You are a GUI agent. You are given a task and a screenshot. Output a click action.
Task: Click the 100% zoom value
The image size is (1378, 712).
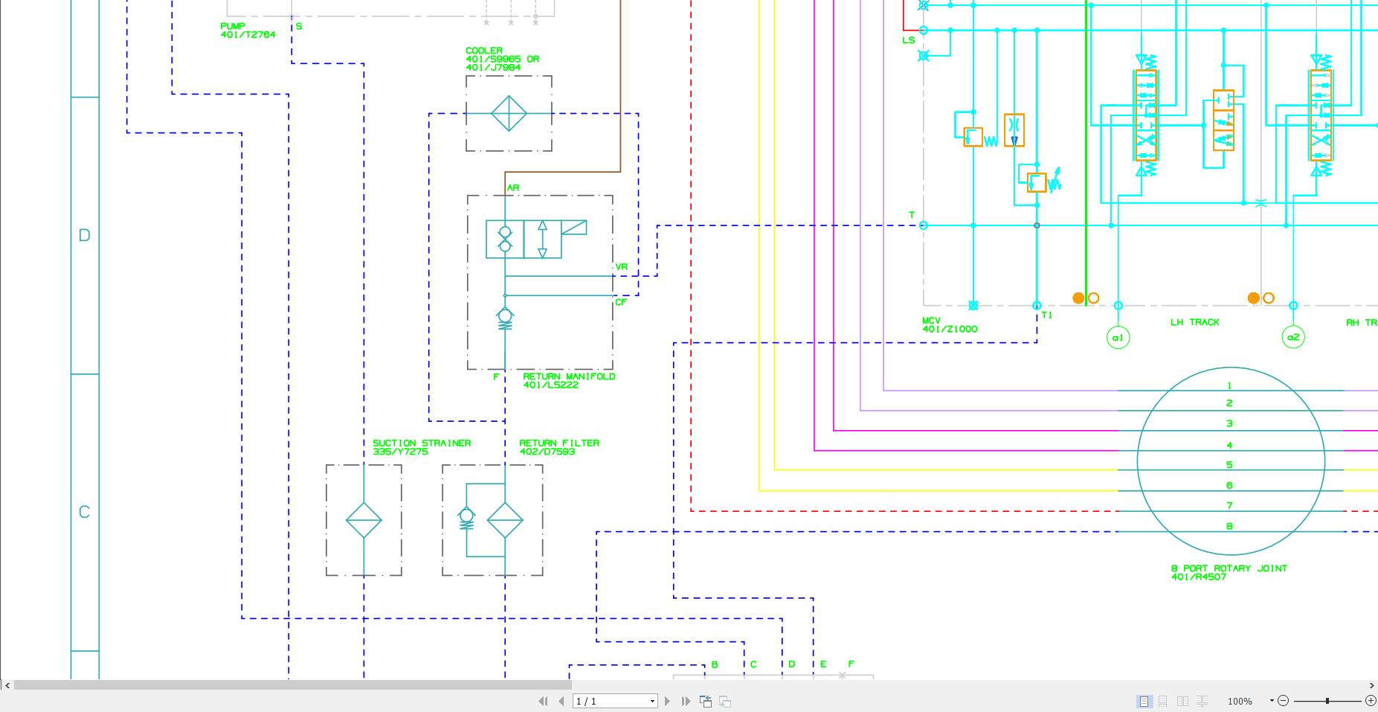coord(1240,701)
